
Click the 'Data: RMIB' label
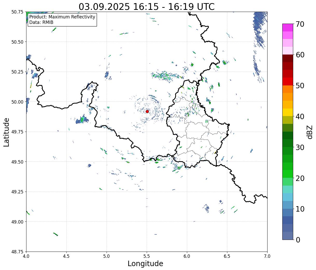[41, 22]
